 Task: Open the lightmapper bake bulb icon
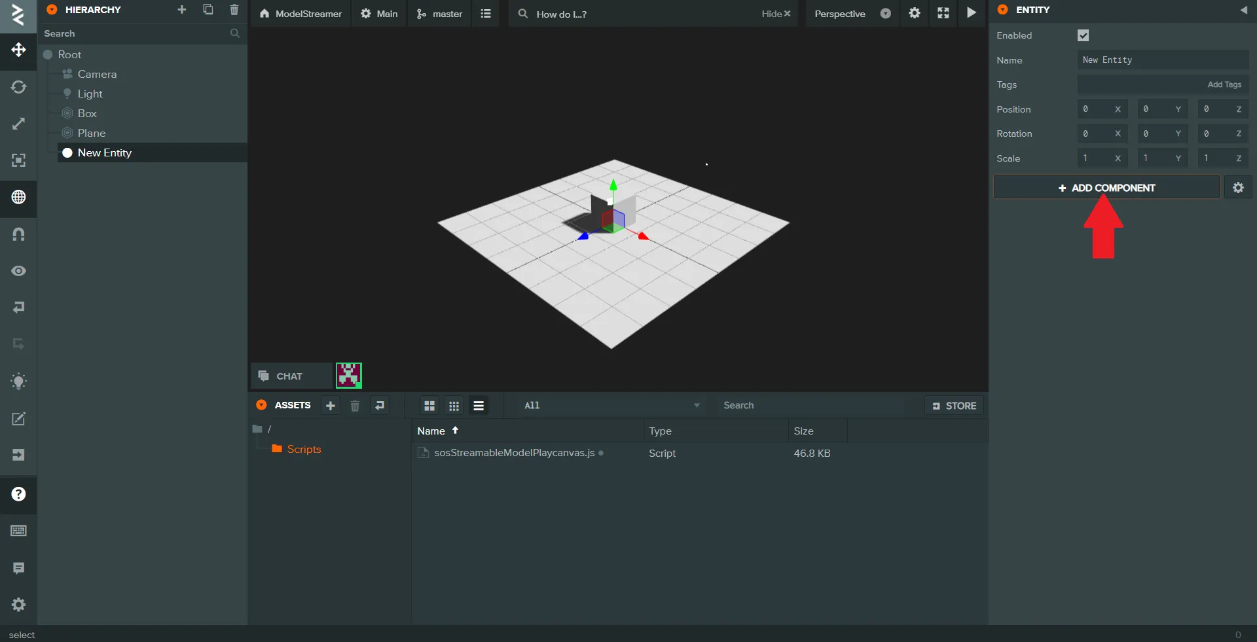pos(18,381)
